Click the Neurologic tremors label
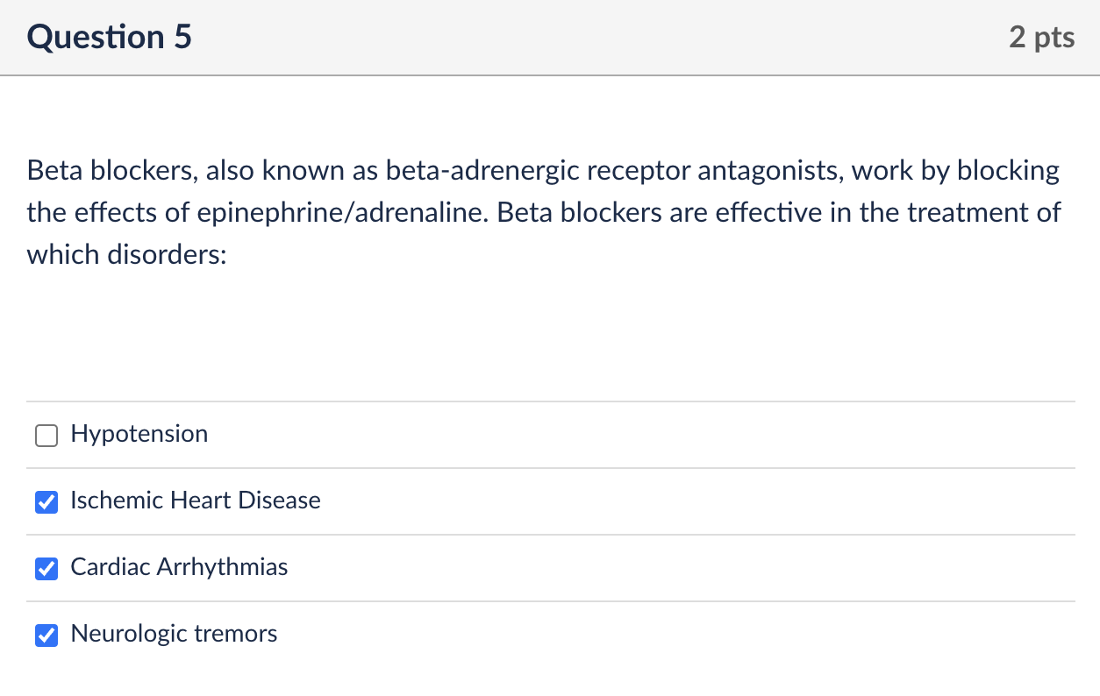The height and width of the screenshot is (696, 1100). click(x=174, y=634)
